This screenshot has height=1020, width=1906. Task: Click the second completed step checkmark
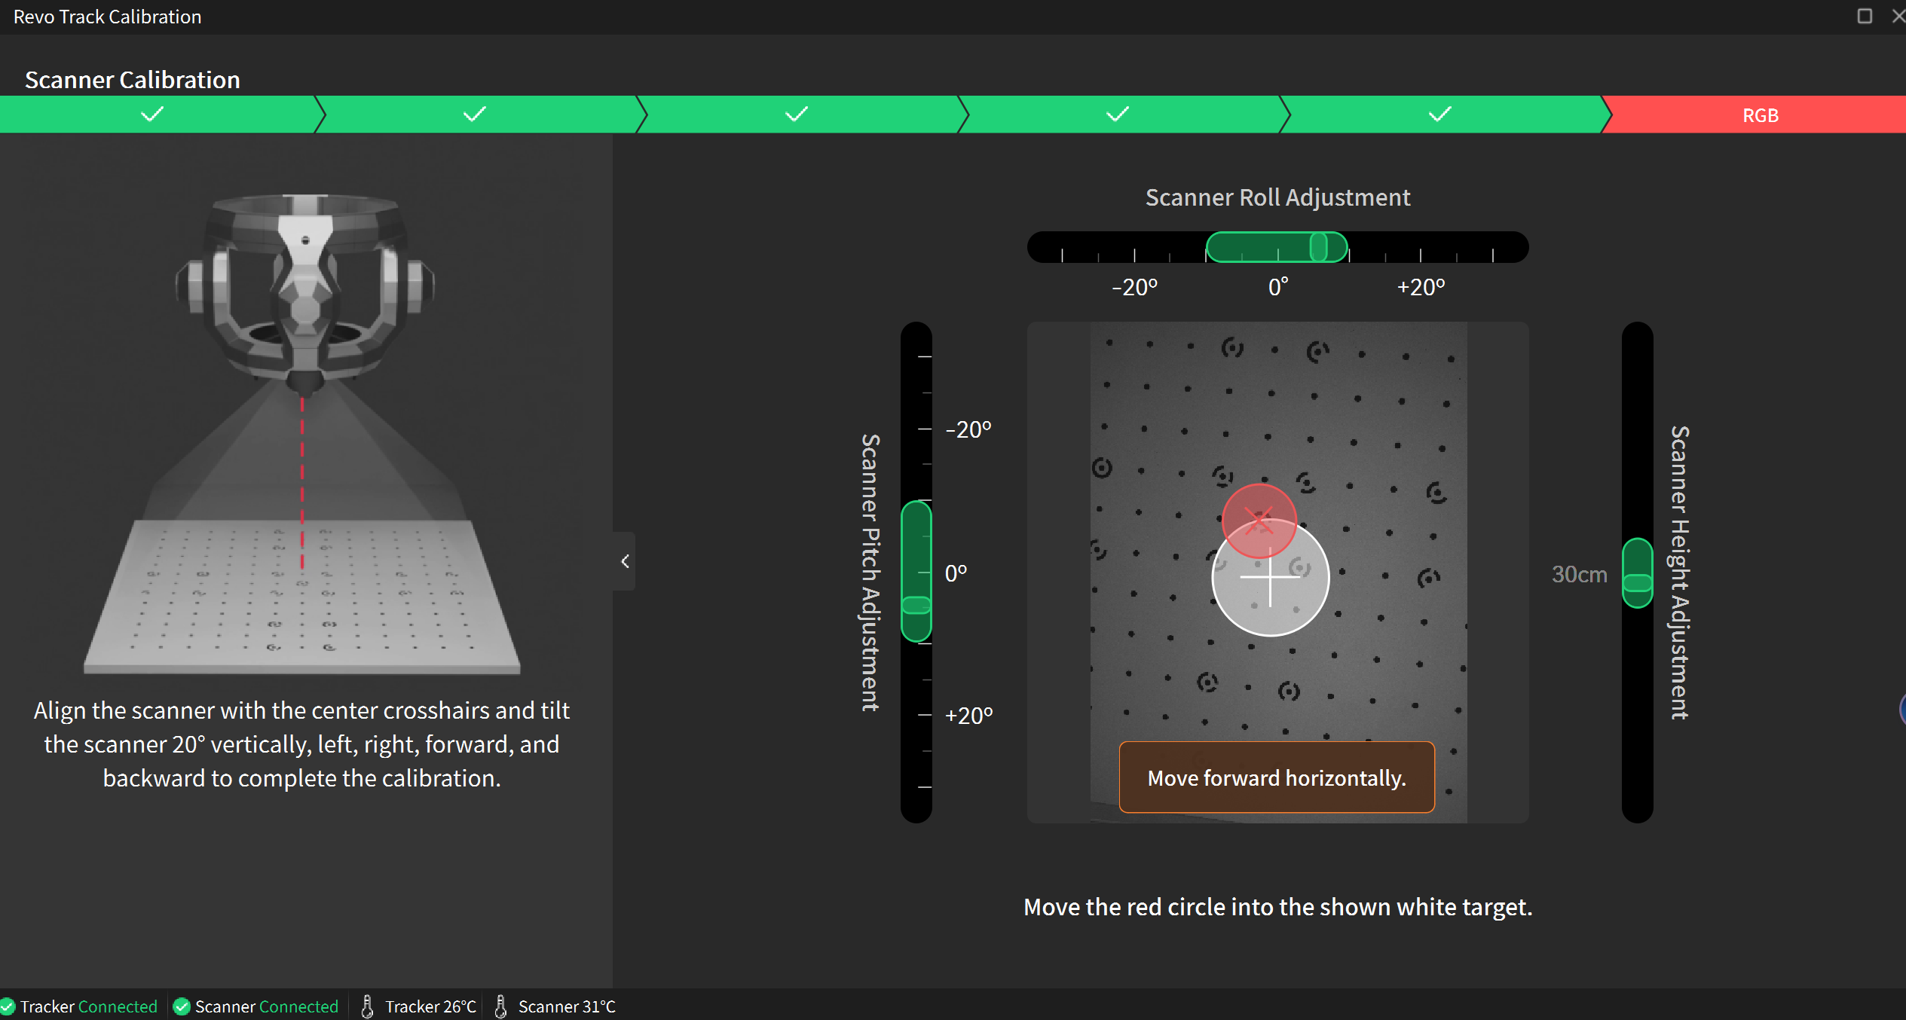pos(475,115)
